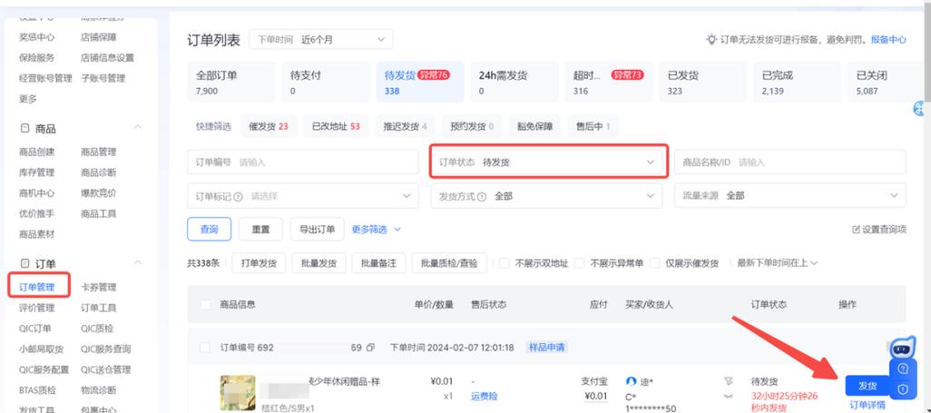Click the info icon next to 发货方式
Viewport: 931px width, 413px height.
(x=482, y=196)
